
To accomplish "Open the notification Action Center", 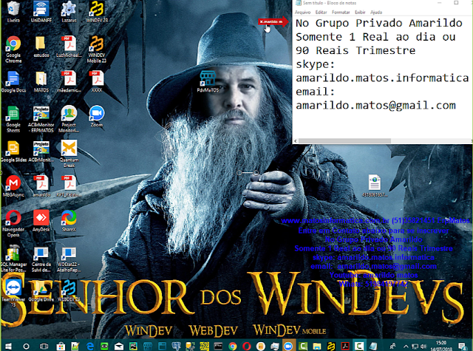I will (x=462, y=346).
